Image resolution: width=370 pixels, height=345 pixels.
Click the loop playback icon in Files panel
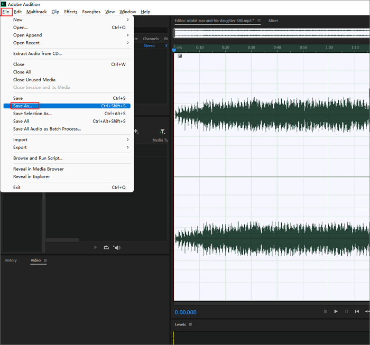(106, 247)
